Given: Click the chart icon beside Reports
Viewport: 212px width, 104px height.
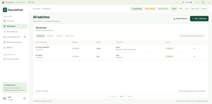Looking at the screenshot, I should pyautogui.click(x=4, y=47).
